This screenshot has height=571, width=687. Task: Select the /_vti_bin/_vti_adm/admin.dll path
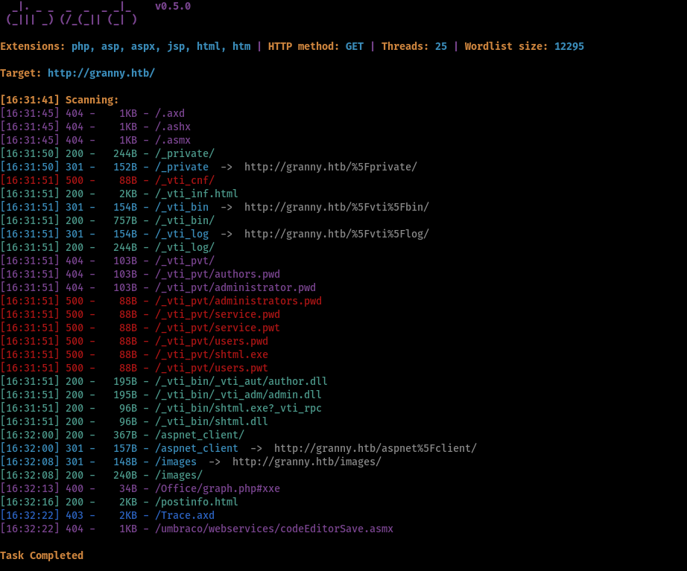pos(238,395)
